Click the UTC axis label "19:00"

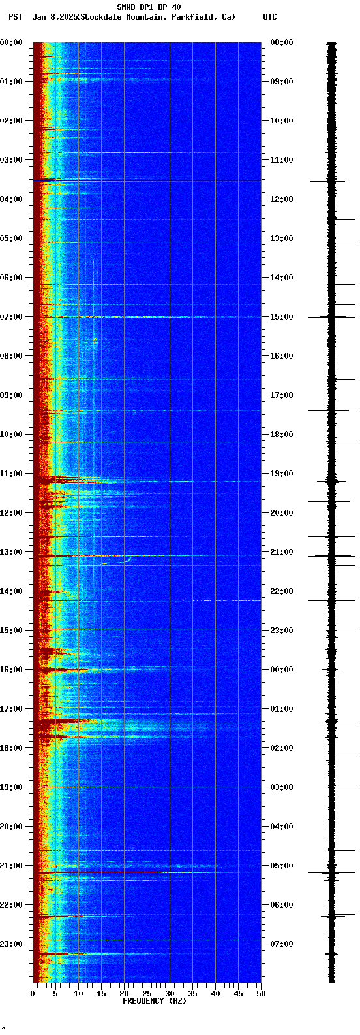(x=282, y=474)
